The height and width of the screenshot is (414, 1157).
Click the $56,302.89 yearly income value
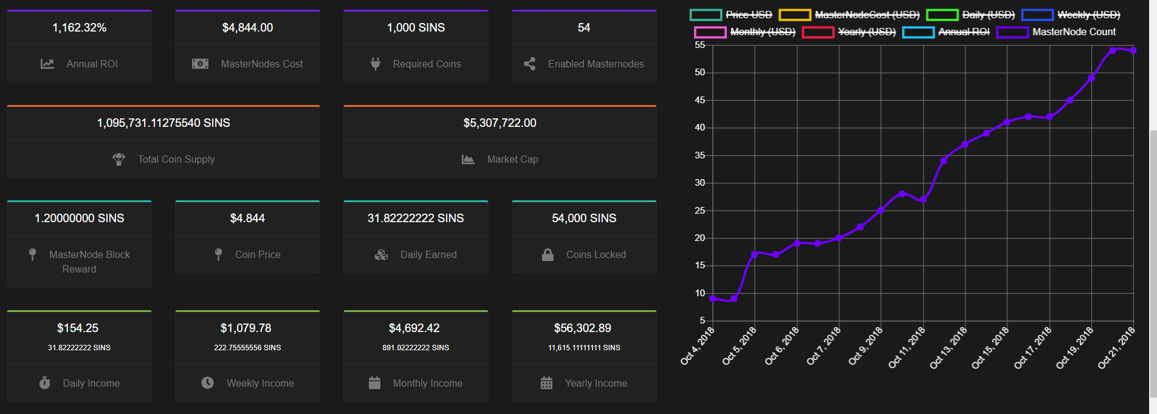coord(583,328)
